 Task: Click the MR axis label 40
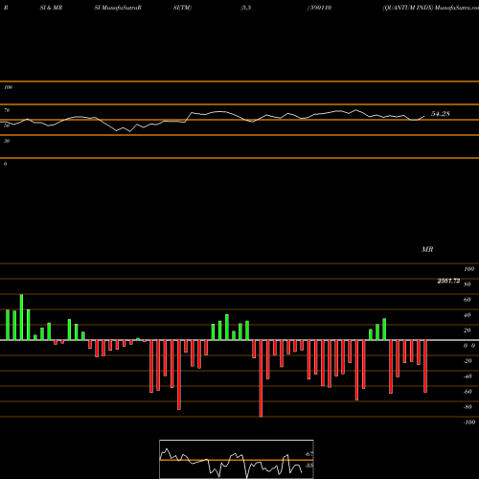[x=468, y=315]
